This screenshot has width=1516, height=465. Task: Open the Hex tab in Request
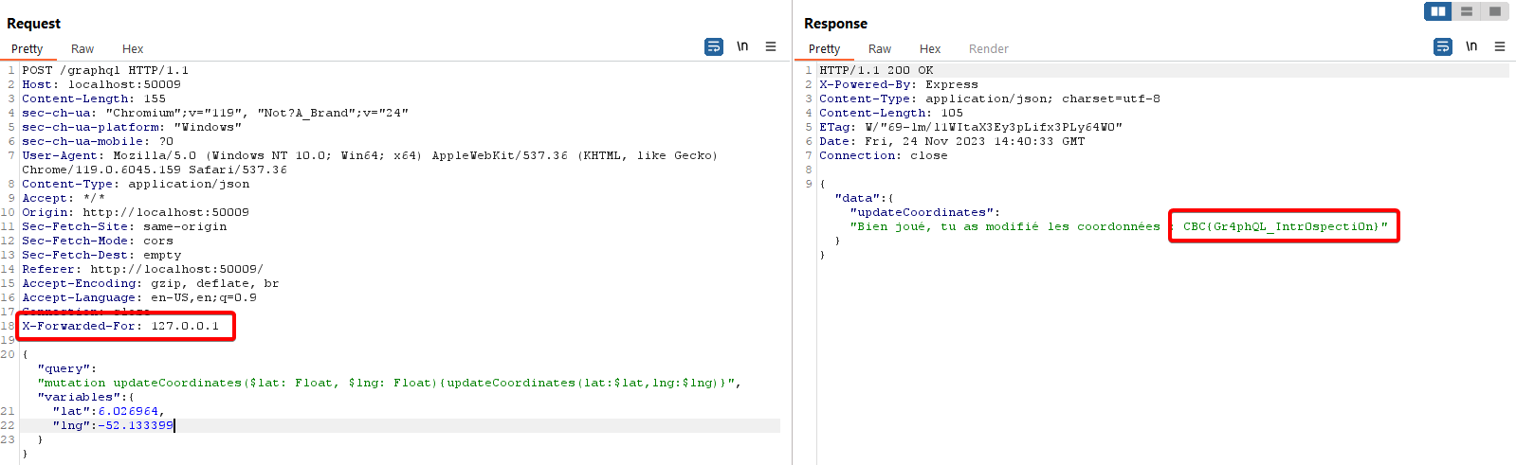click(133, 49)
